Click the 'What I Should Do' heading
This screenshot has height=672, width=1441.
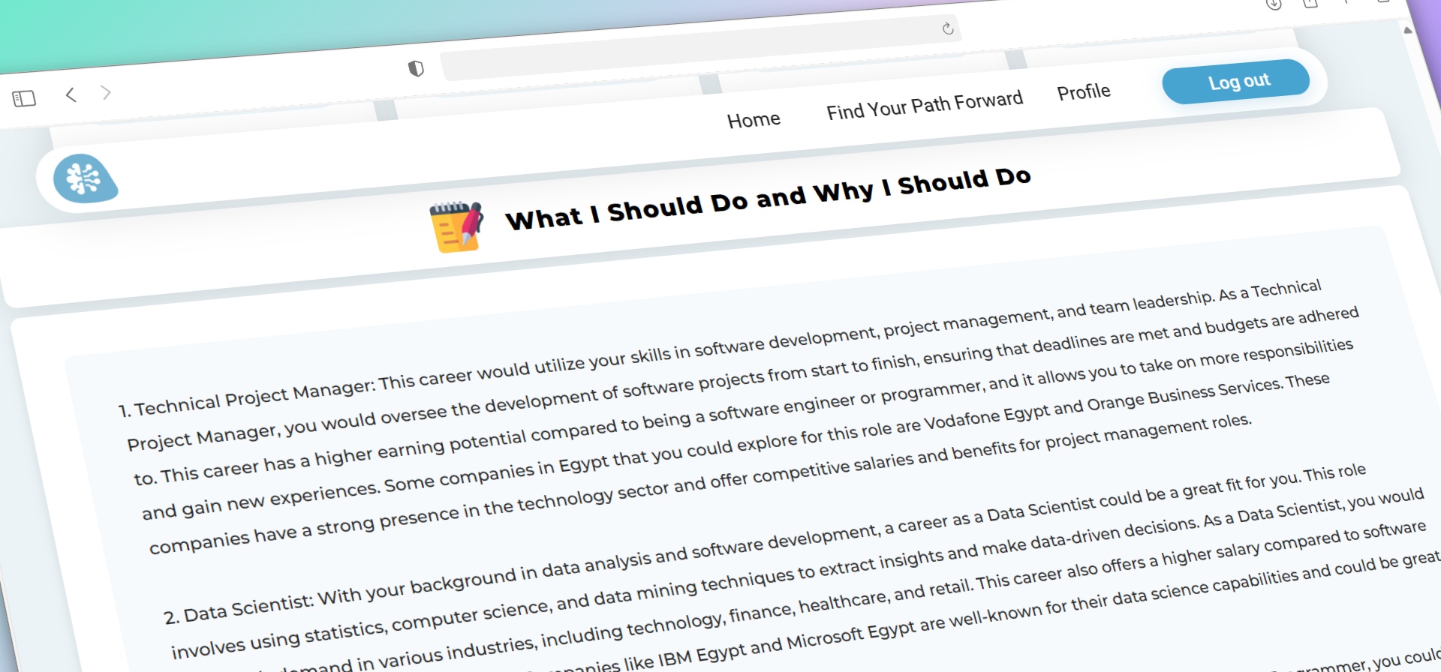tap(768, 198)
